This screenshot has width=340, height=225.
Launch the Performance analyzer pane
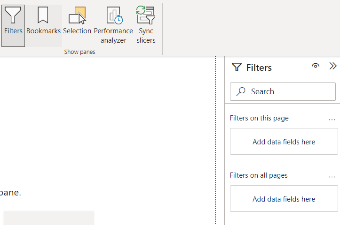[113, 25]
